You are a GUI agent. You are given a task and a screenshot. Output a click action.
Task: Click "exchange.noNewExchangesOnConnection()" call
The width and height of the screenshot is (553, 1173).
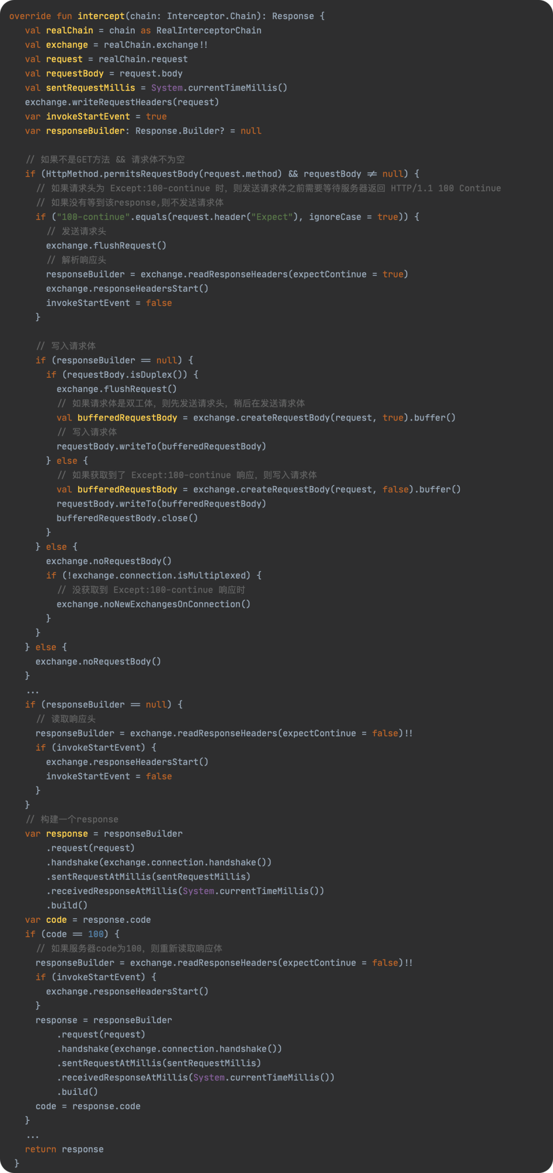[x=153, y=604]
